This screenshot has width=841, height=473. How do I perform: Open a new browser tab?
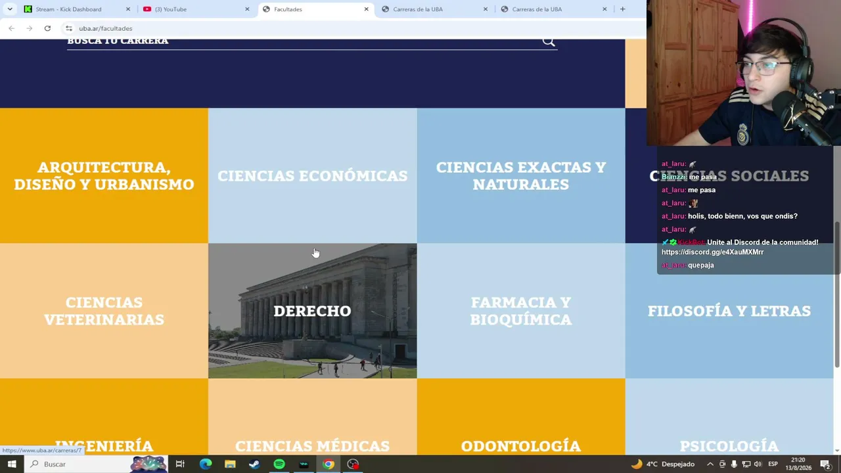[x=622, y=9]
